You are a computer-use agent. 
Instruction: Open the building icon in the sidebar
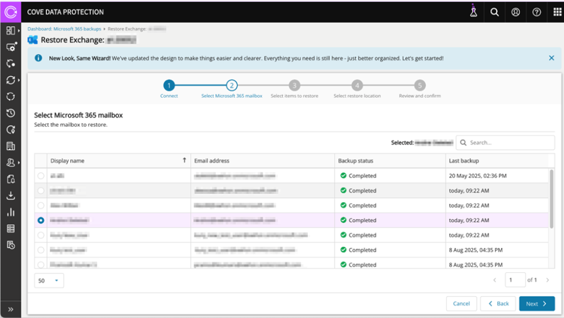tap(11, 146)
